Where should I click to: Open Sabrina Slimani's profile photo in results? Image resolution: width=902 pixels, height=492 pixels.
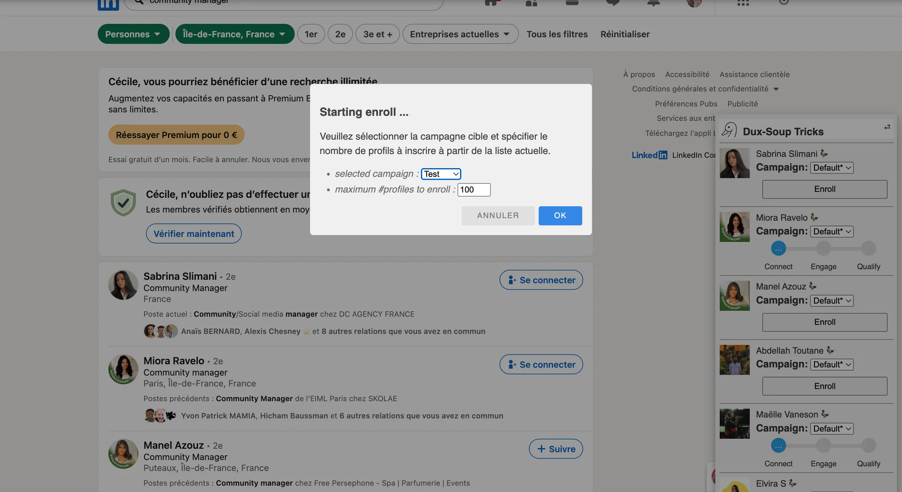pos(123,285)
